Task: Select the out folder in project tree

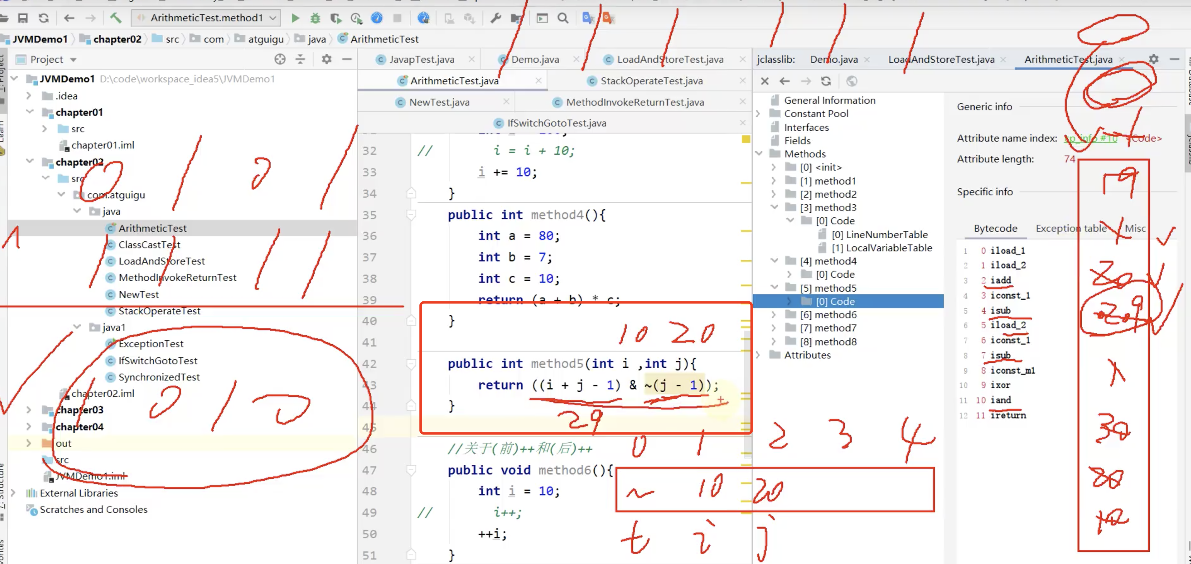Action: coord(63,443)
